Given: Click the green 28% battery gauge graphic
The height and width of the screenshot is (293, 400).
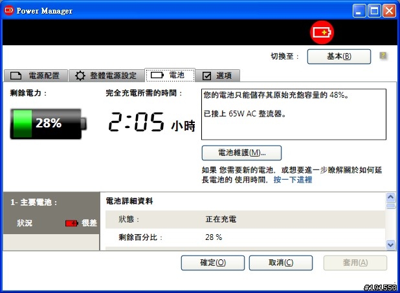Looking at the screenshot, I should pyautogui.click(x=48, y=124).
